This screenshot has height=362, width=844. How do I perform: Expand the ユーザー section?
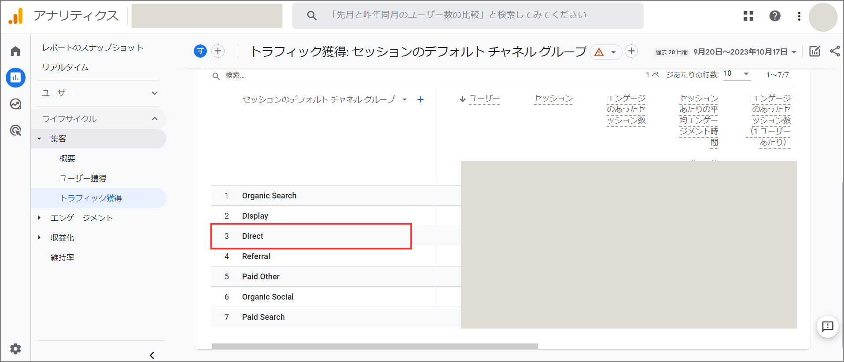[x=100, y=93]
